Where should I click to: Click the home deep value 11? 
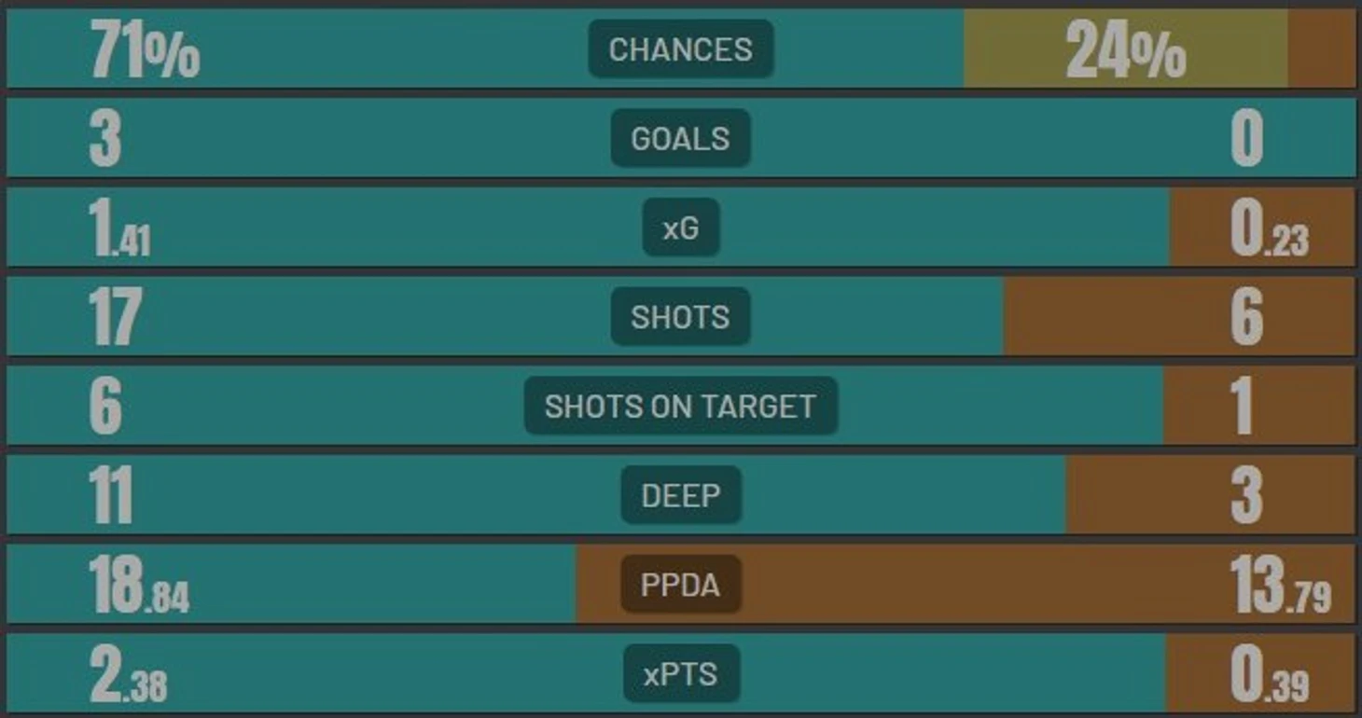111,496
